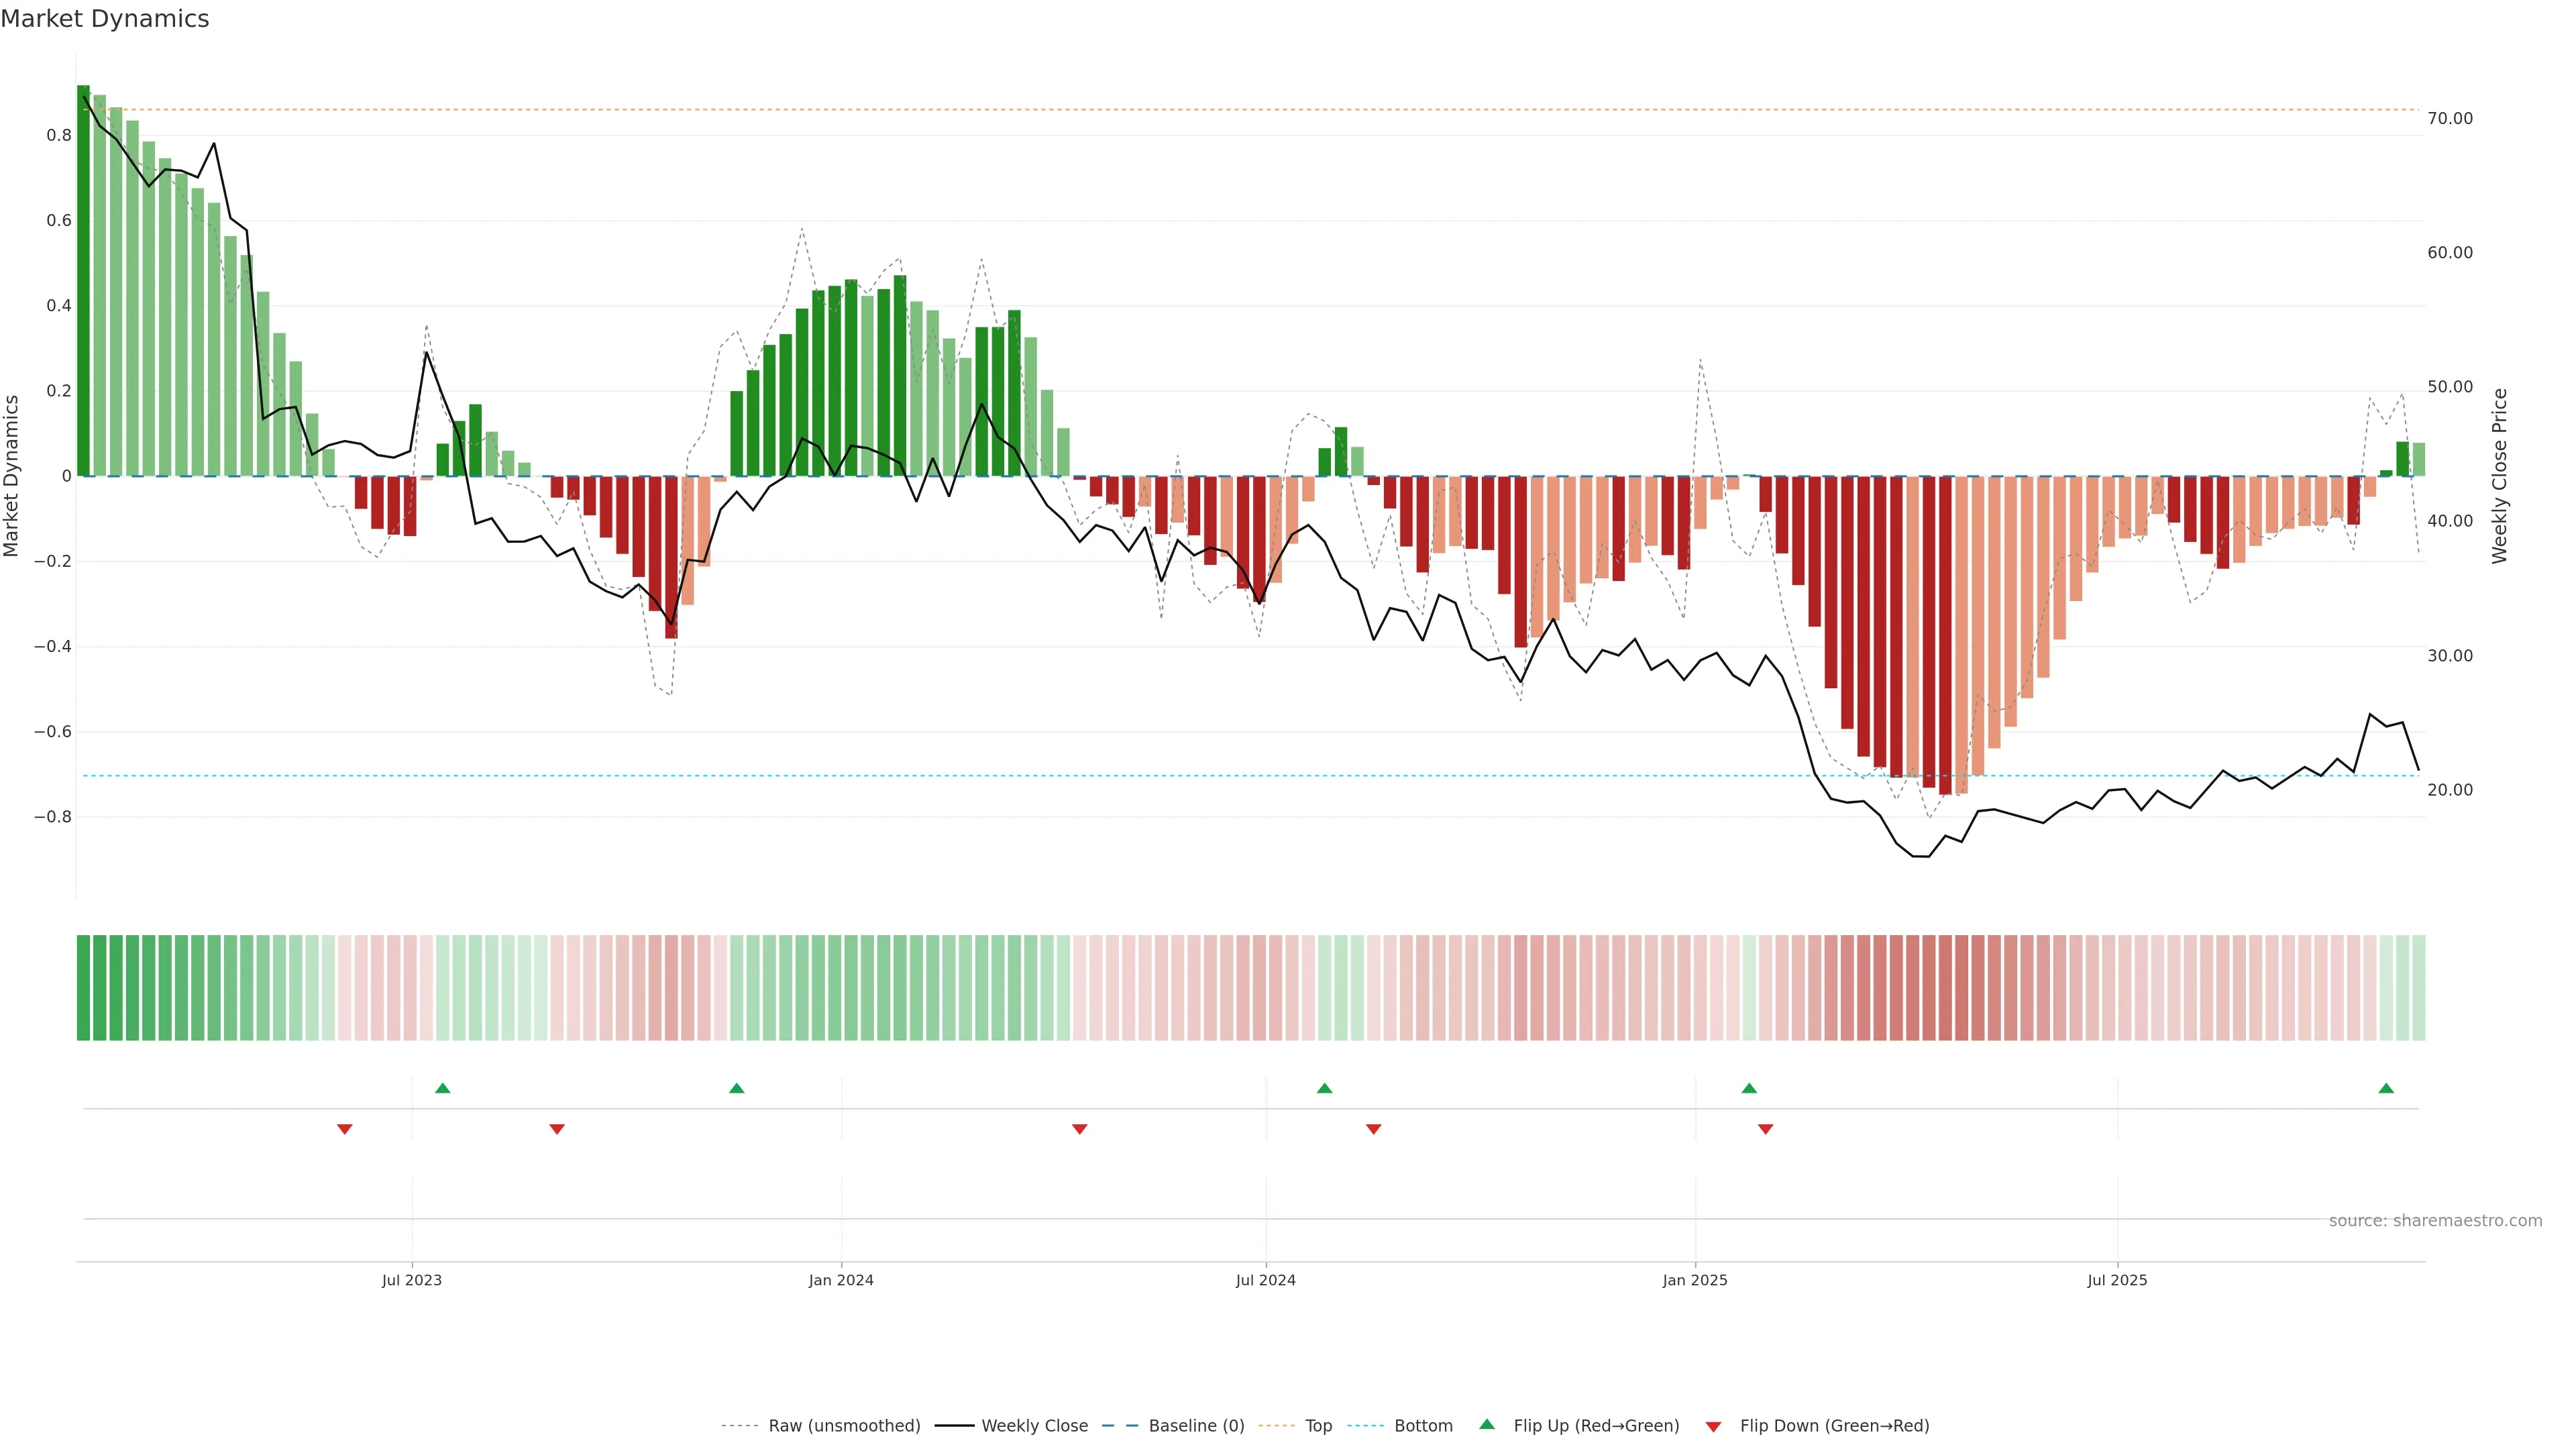Screen dimensions: 2576x1449
Task: Click the source: sharemaestro.com text
Action: (2435, 1221)
